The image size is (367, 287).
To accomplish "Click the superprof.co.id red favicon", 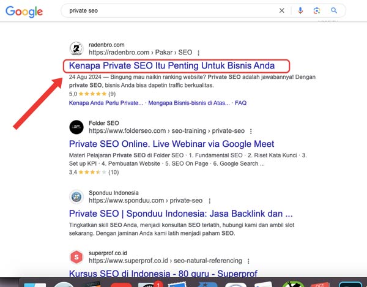I will pos(76,257).
